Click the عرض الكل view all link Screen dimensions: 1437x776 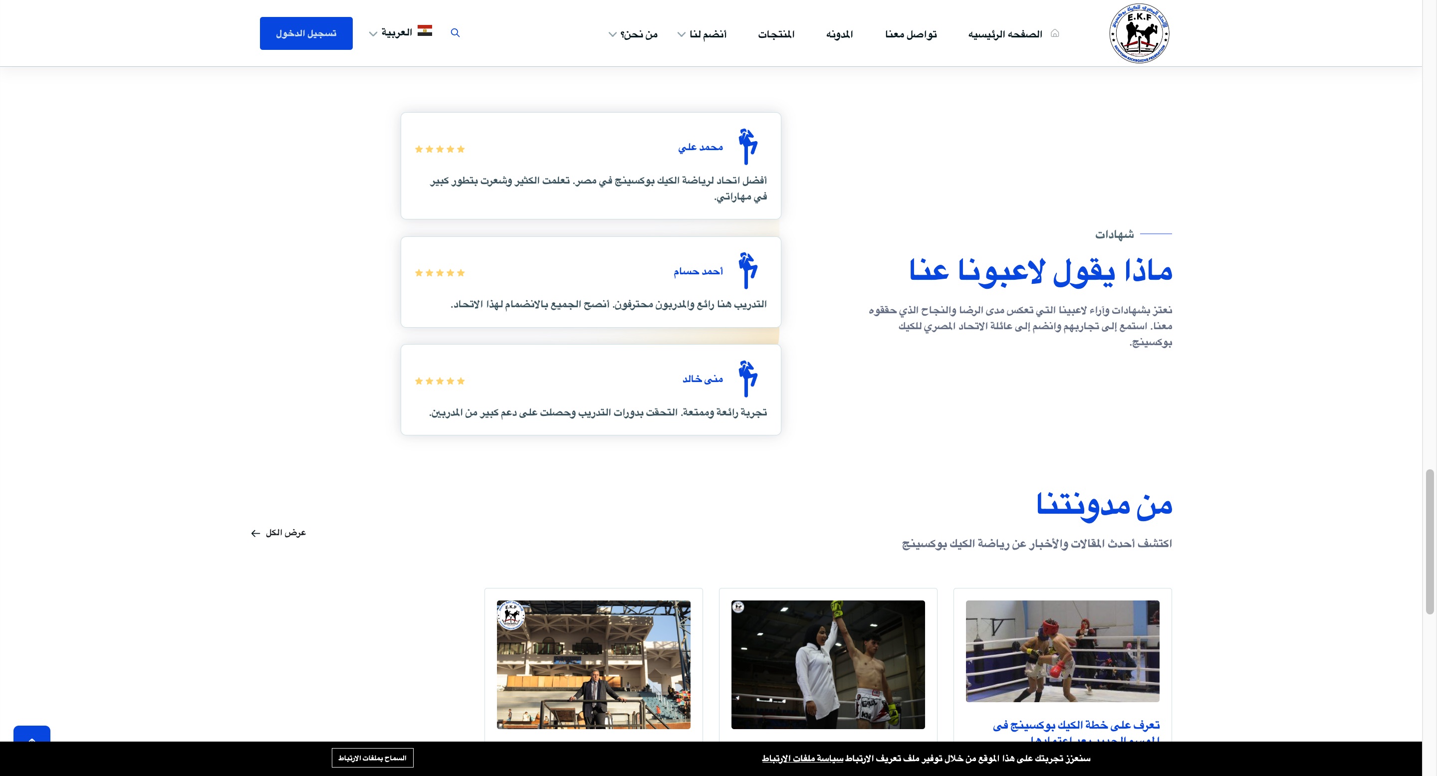click(x=278, y=533)
